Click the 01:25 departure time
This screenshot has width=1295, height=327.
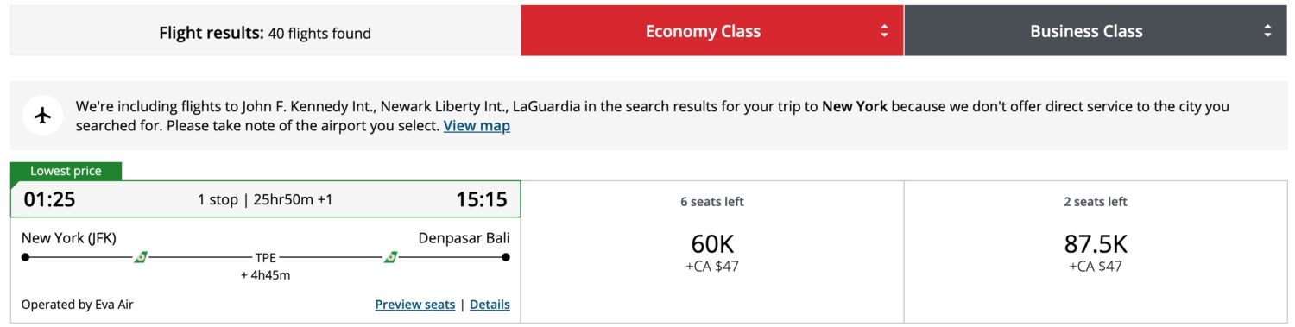pyautogui.click(x=49, y=199)
